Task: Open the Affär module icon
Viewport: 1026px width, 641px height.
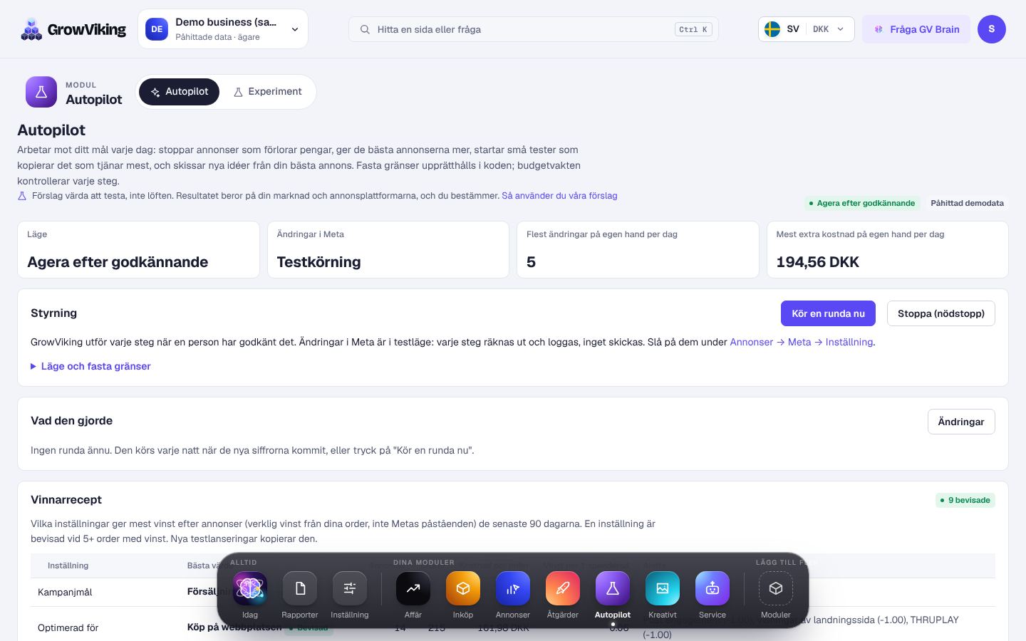Action: pos(413,588)
